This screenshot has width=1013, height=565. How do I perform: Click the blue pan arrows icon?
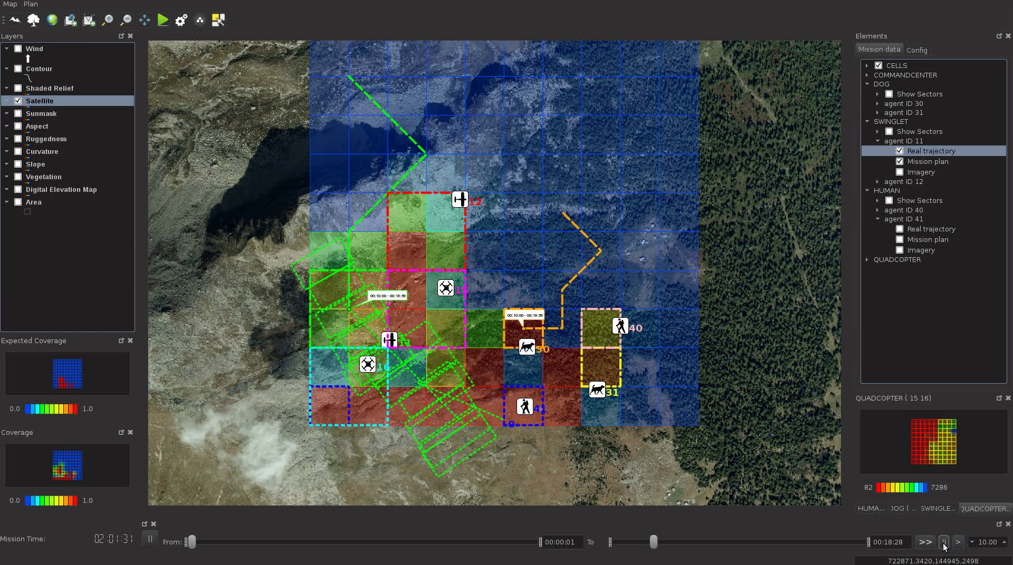point(144,20)
